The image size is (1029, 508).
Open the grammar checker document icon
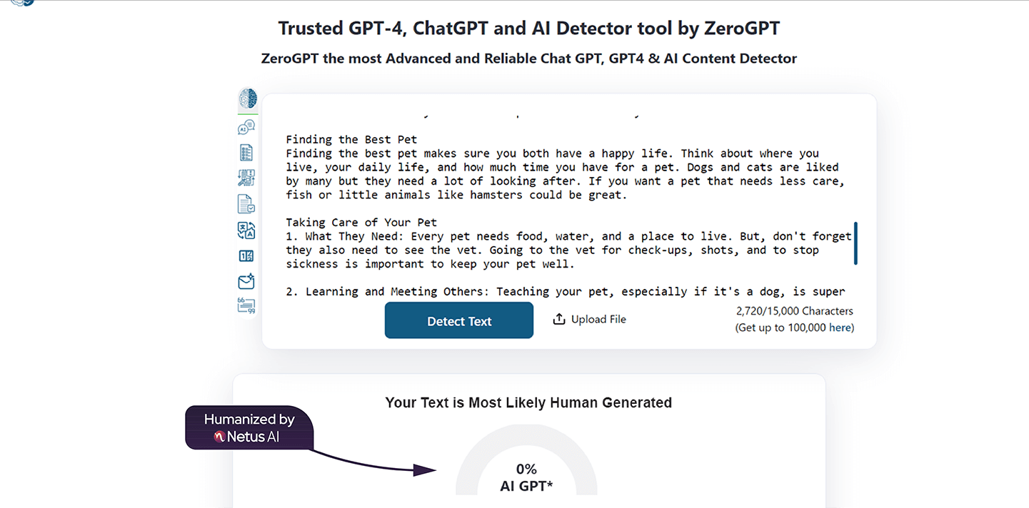tap(246, 204)
